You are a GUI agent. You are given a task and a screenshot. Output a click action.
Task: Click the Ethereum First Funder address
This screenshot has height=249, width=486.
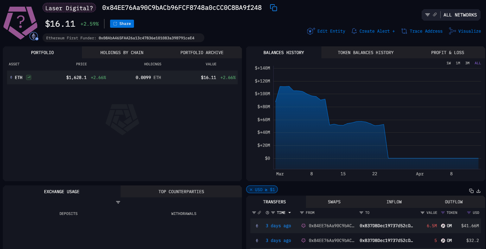coord(146,38)
